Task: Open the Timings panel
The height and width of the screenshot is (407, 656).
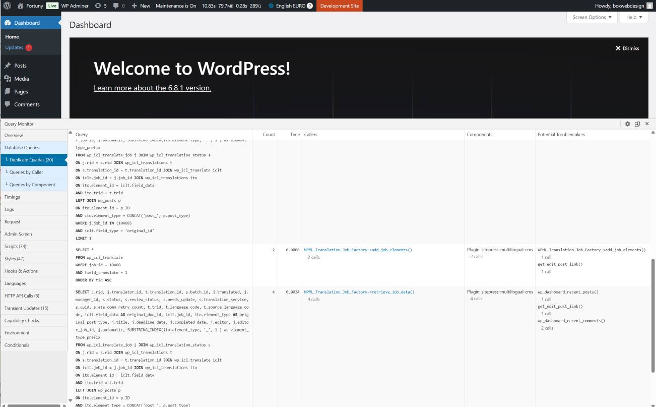Action: pos(12,197)
